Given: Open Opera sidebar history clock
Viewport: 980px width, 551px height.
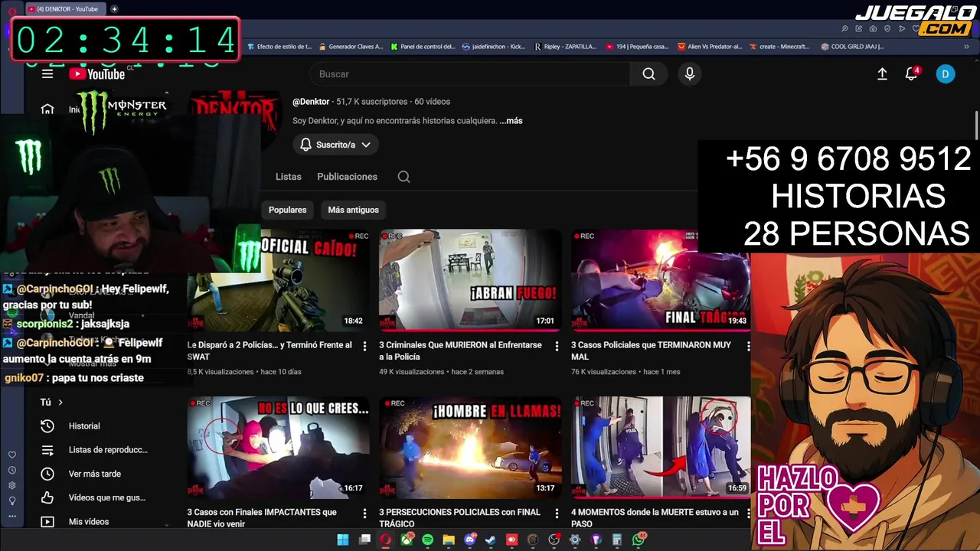Looking at the screenshot, I should pos(11,471).
